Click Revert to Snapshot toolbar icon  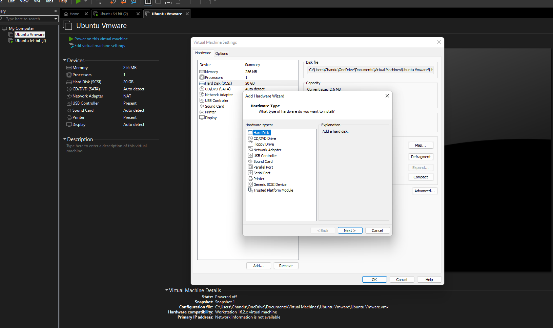tap(123, 2)
